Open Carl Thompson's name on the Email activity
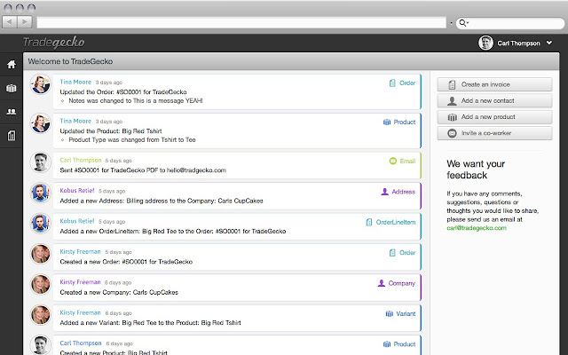Viewport: 568px width, 355px height. (x=81, y=160)
